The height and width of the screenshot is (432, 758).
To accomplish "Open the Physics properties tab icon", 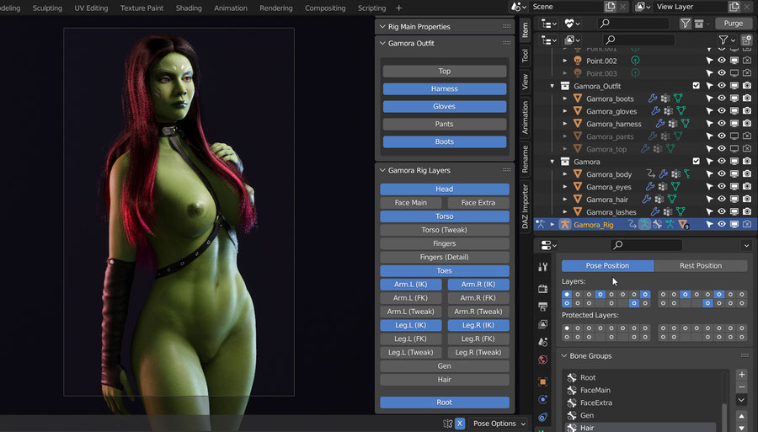I will click(543, 399).
